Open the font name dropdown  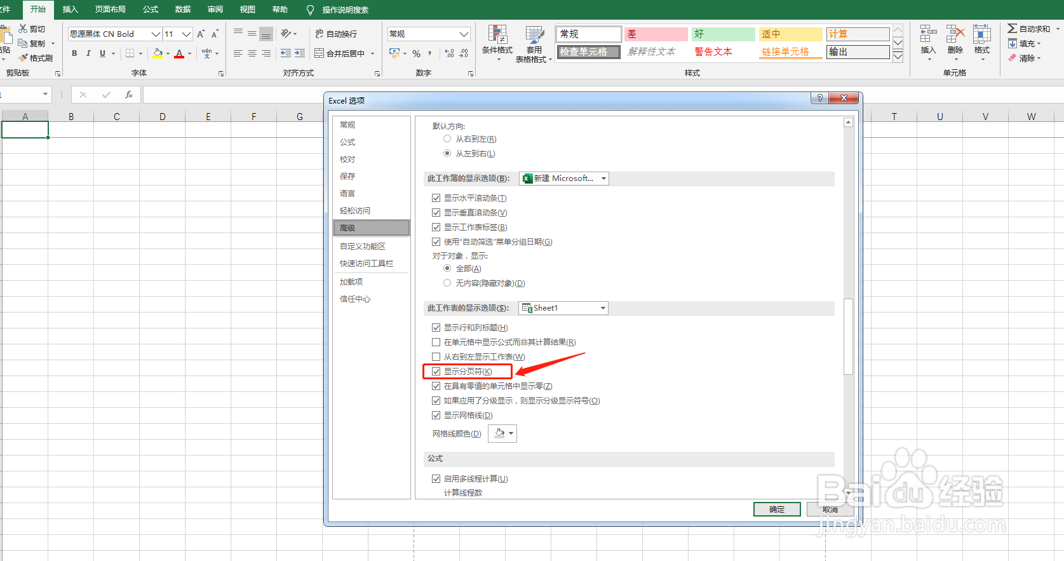click(x=155, y=34)
